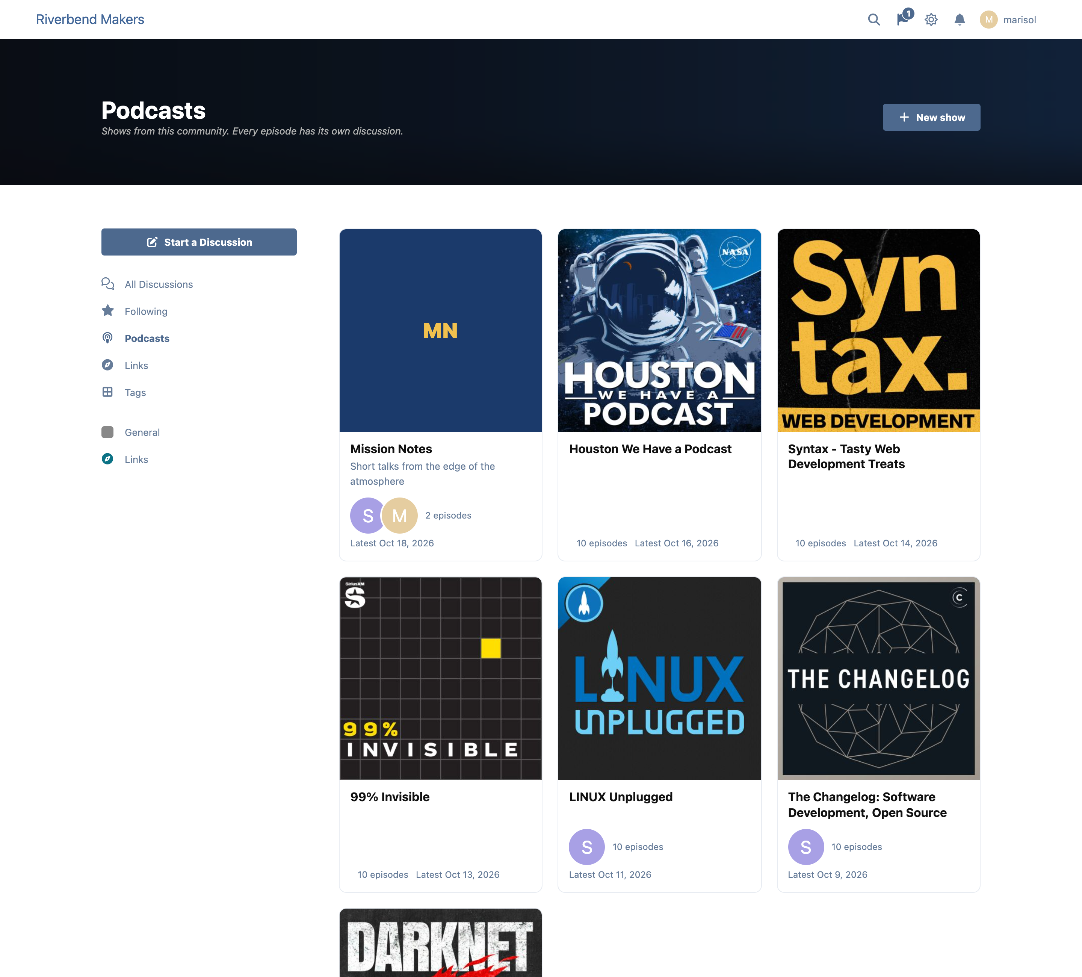Click the Darknet cover art

pos(441,943)
